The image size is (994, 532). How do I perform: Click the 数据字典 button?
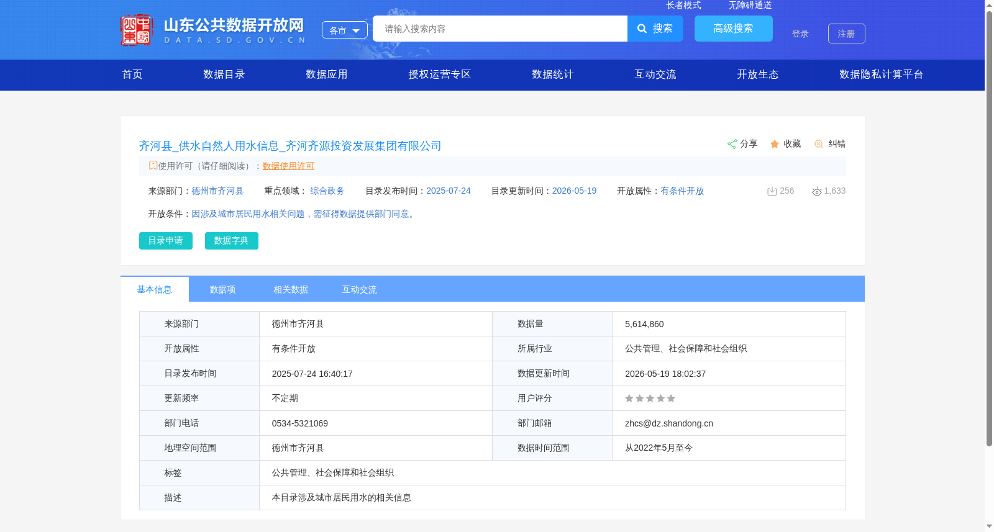pyautogui.click(x=232, y=241)
